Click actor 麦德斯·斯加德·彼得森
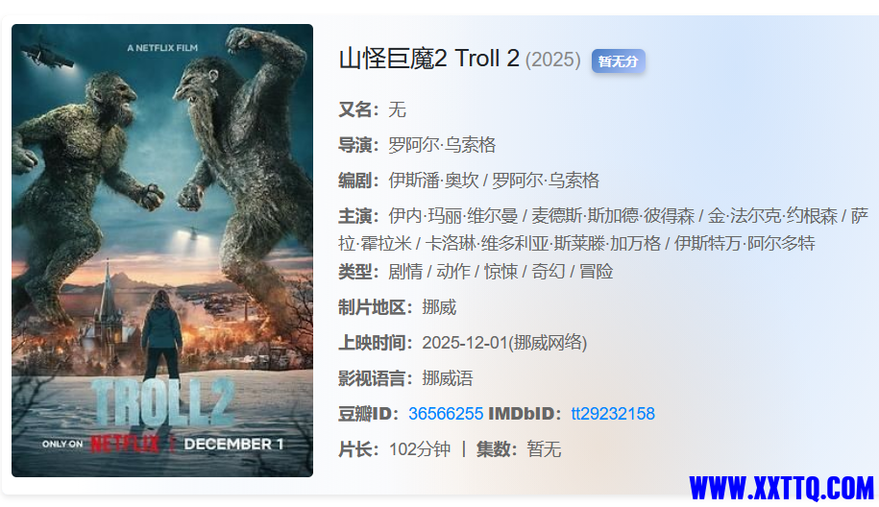This screenshot has height=507, width=879. pos(613,216)
